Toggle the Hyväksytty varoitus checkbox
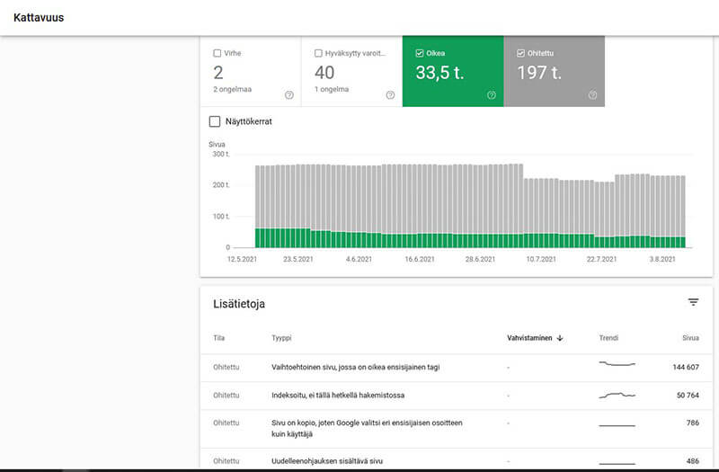The width and height of the screenshot is (719, 472). 319,53
